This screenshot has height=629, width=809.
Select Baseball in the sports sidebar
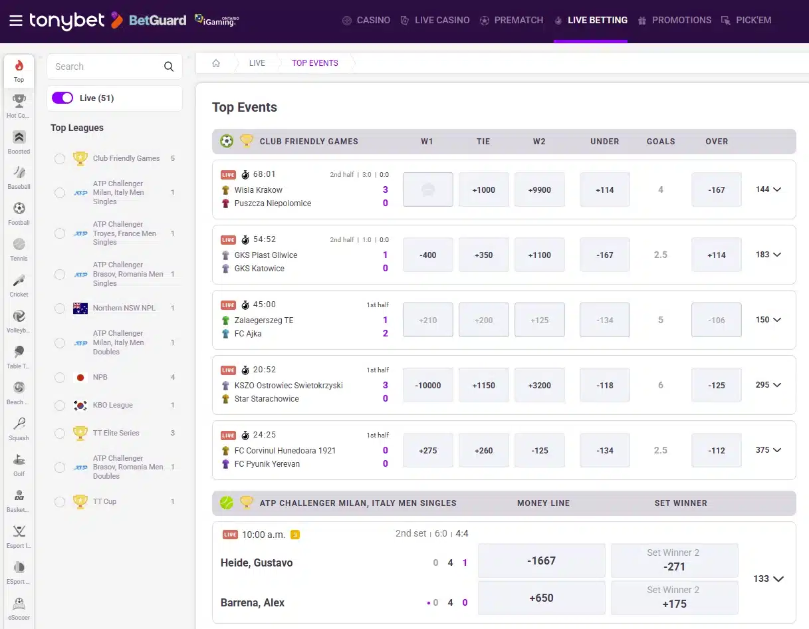click(x=19, y=178)
